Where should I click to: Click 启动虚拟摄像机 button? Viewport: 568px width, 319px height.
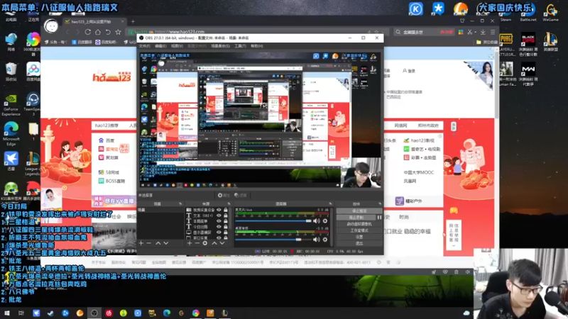tap(359, 224)
